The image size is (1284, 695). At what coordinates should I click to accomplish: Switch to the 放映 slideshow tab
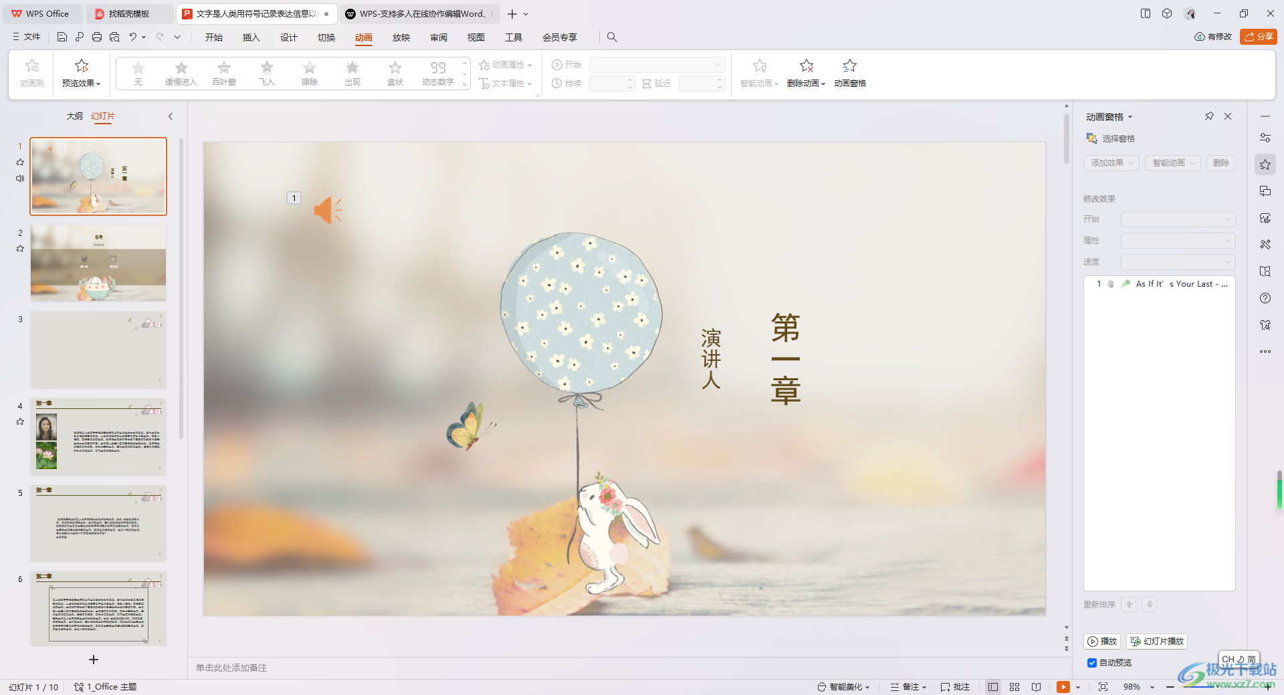coord(401,37)
